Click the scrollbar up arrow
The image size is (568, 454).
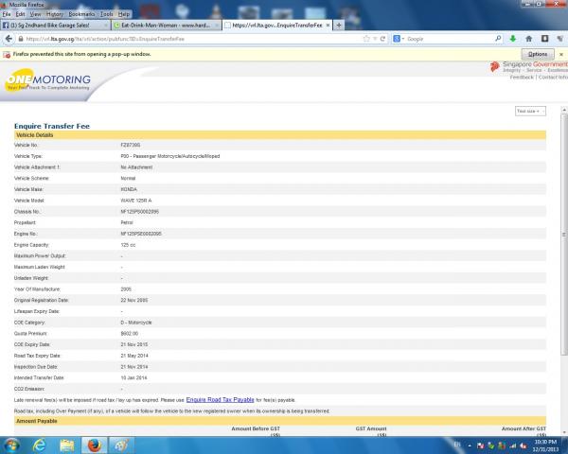tap(564, 110)
